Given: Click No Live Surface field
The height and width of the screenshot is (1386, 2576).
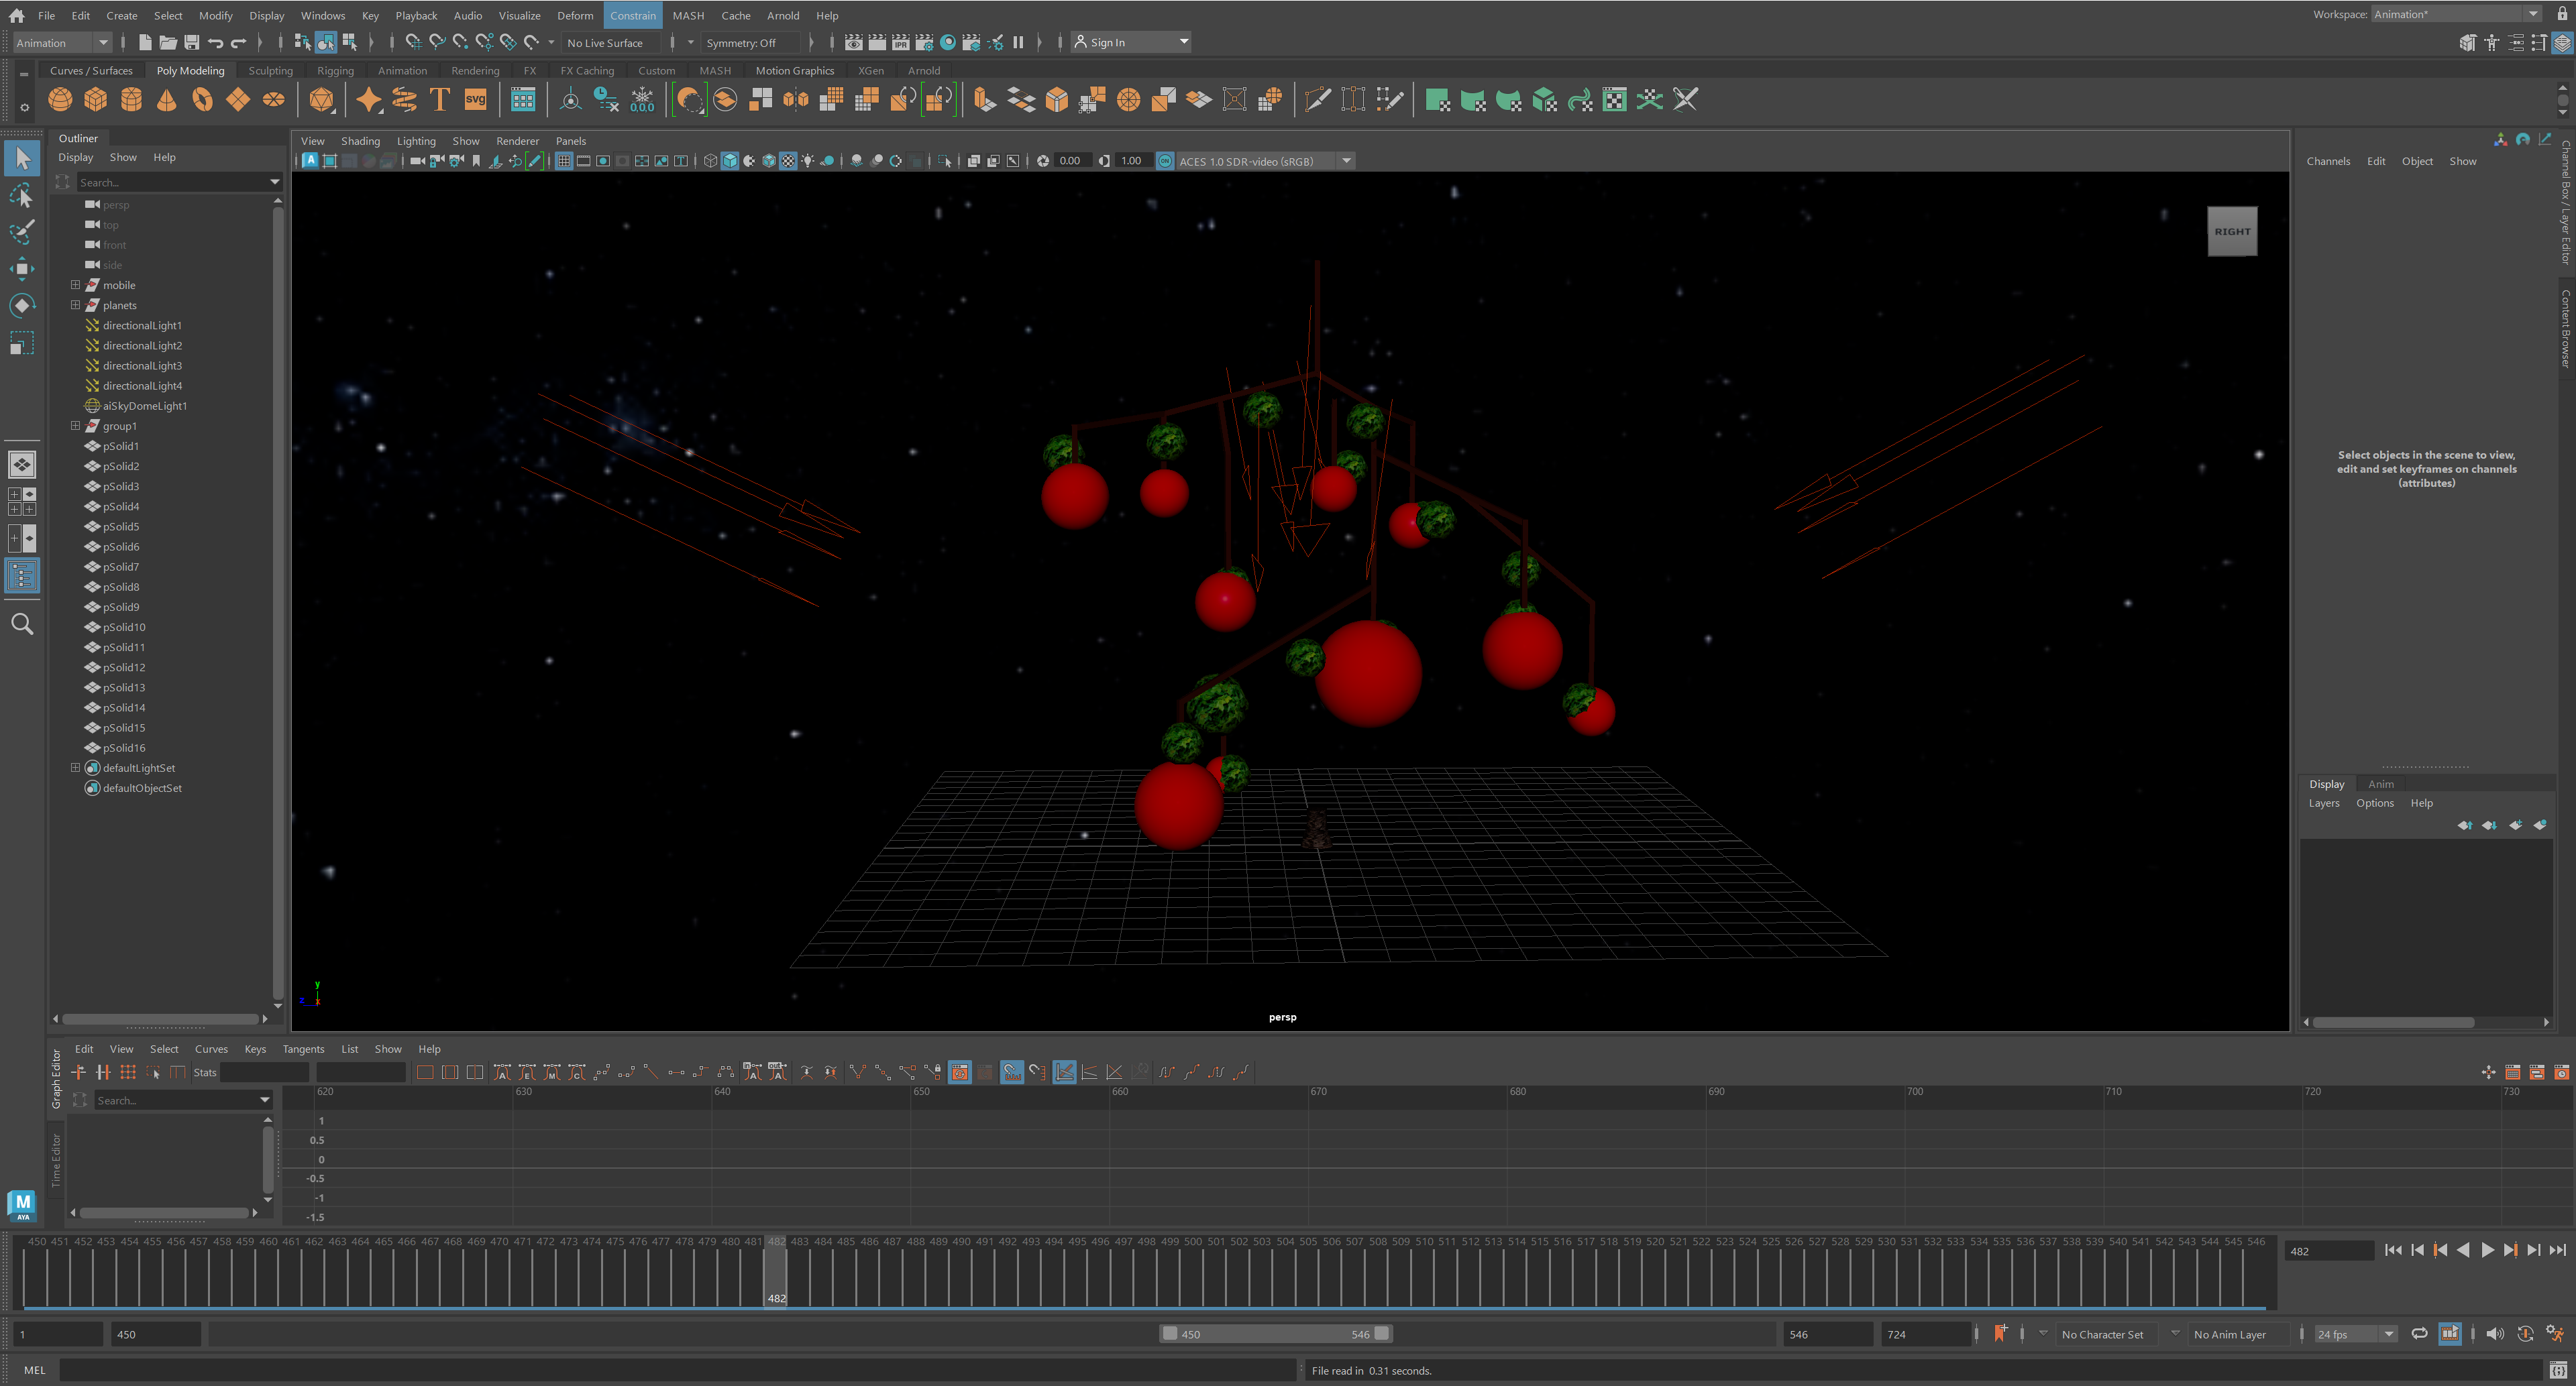Looking at the screenshot, I should point(610,43).
